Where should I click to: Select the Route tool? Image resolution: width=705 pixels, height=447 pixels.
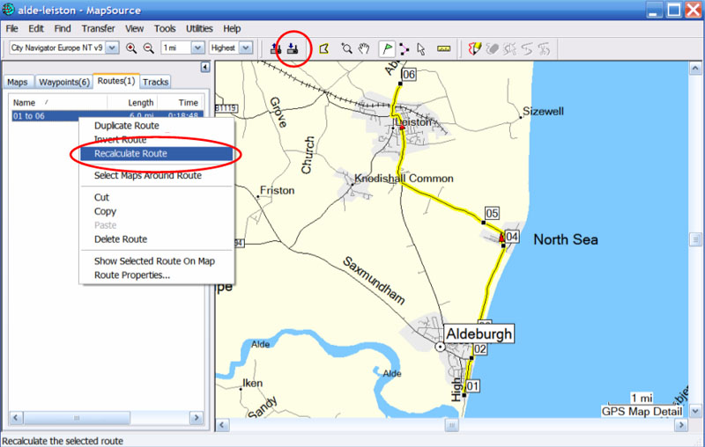click(404, 48)
